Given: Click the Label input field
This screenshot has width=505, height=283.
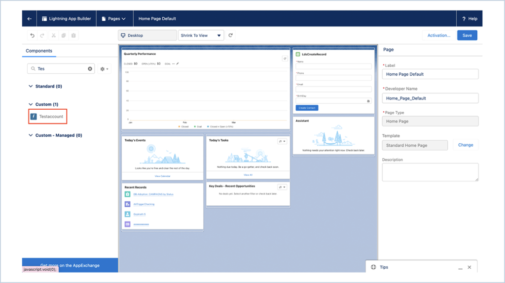Looking at the screenshot, I should [x=430, y=74].
